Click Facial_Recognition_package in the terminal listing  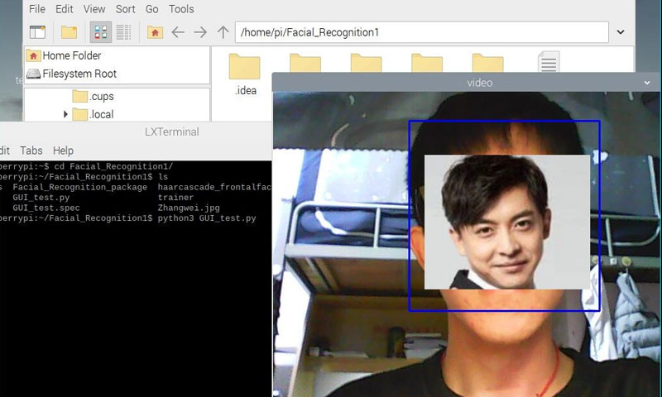79,187
